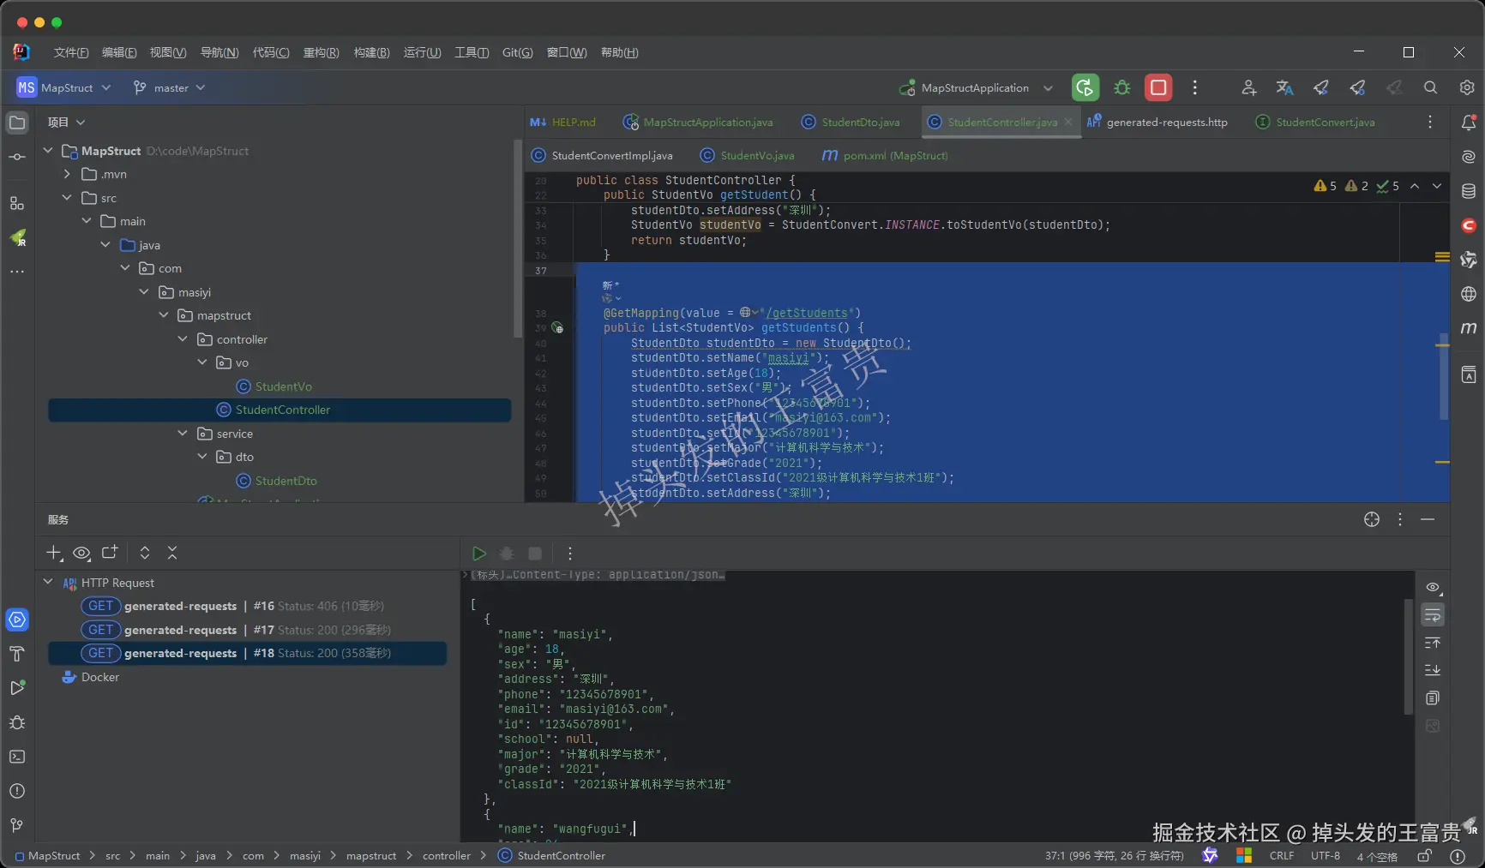Open IDE settings gear icon
This screenshot has width=1485, height=868.
pyautogui.click(x=1467, y=87)
